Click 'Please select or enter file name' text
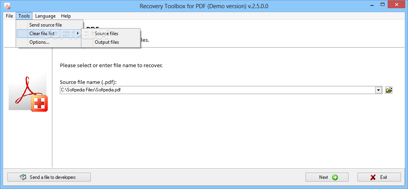Screen dimensions: 408x189 [x=111, y=66]
